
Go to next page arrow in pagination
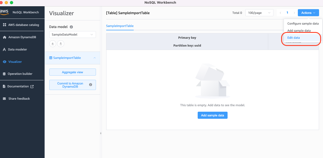coord(294,13)
